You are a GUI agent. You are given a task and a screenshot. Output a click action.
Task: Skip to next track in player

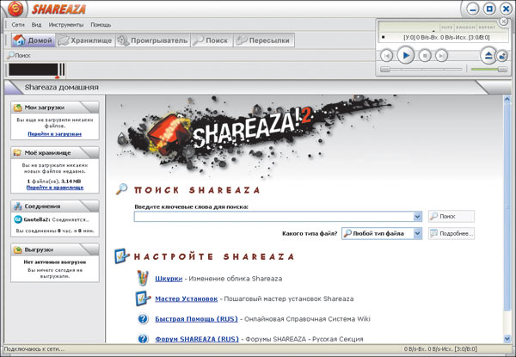(x=441, y=55)
